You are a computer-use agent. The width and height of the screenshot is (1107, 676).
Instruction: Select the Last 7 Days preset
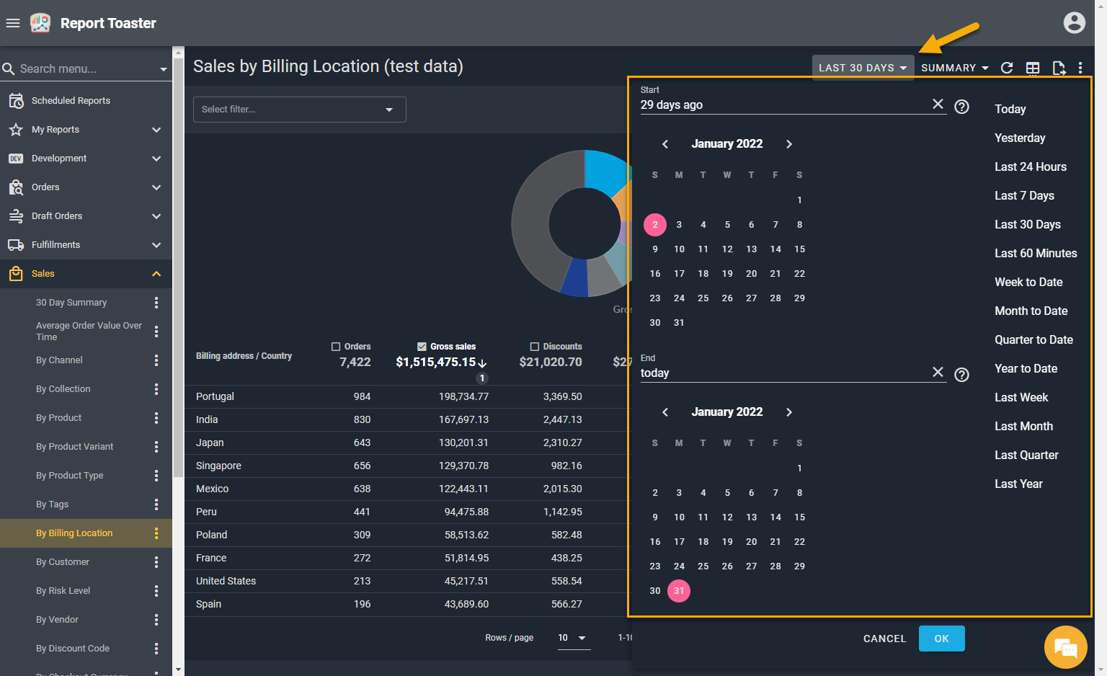coord(1024,195)
